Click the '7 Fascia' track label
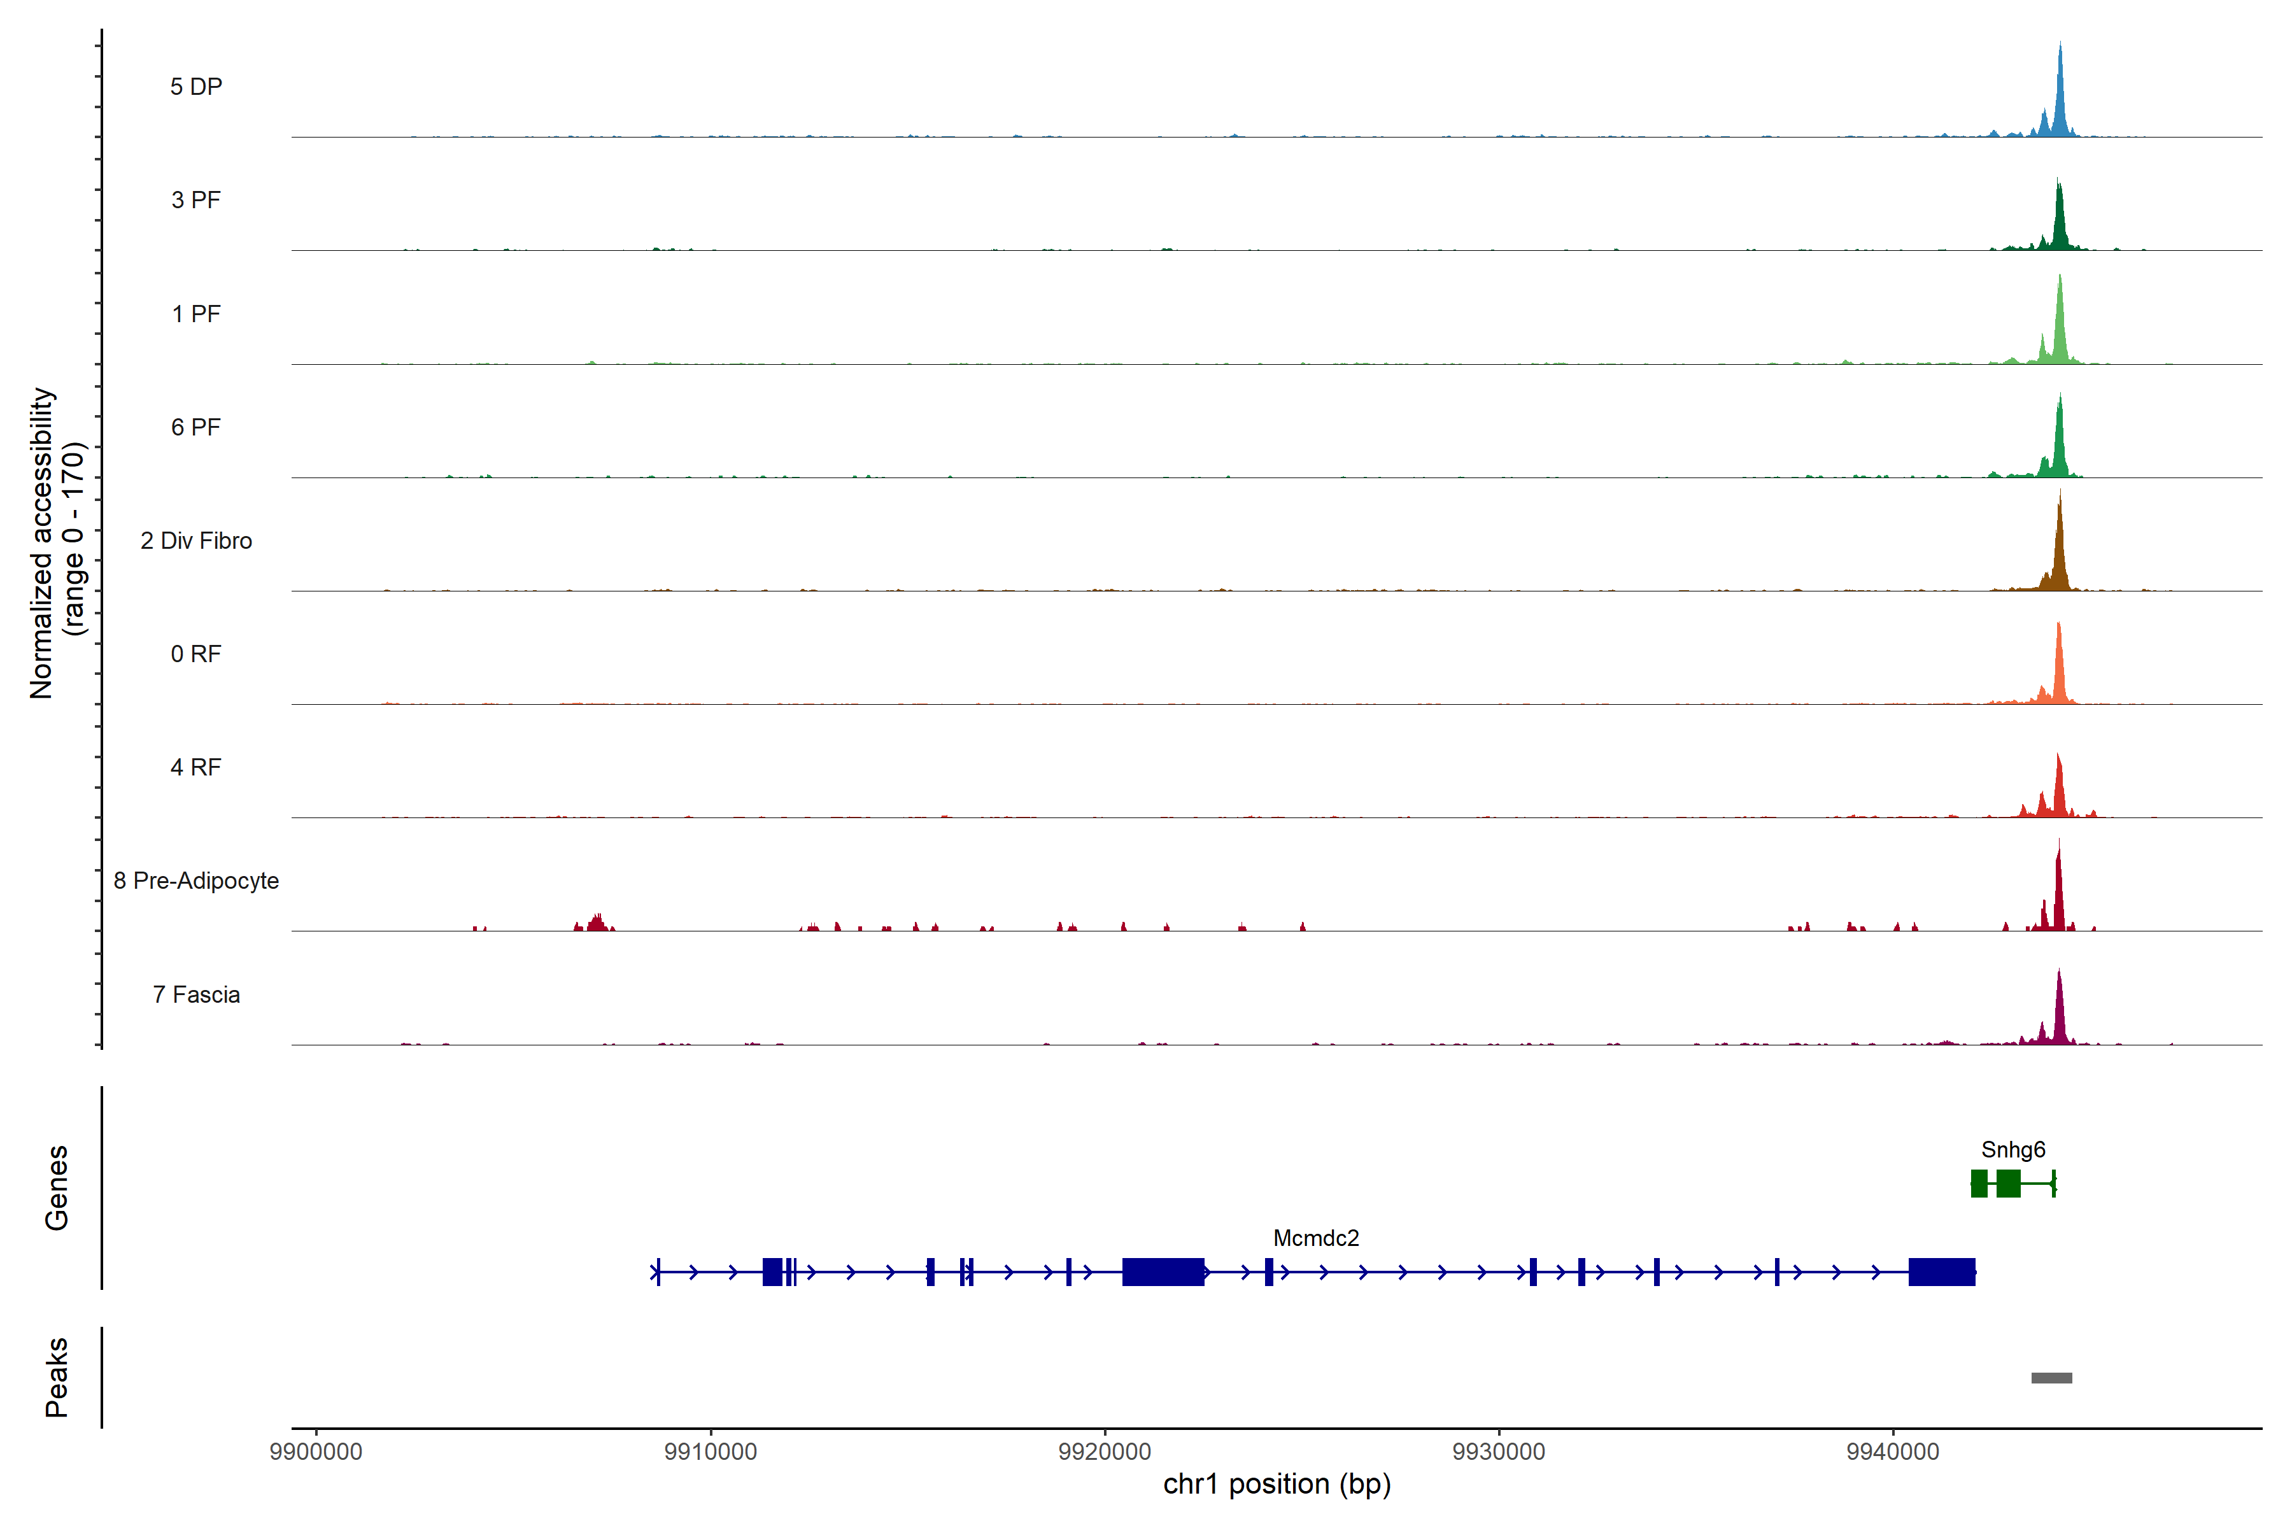Viewport: 2292px width, 1528px height. 196,995
